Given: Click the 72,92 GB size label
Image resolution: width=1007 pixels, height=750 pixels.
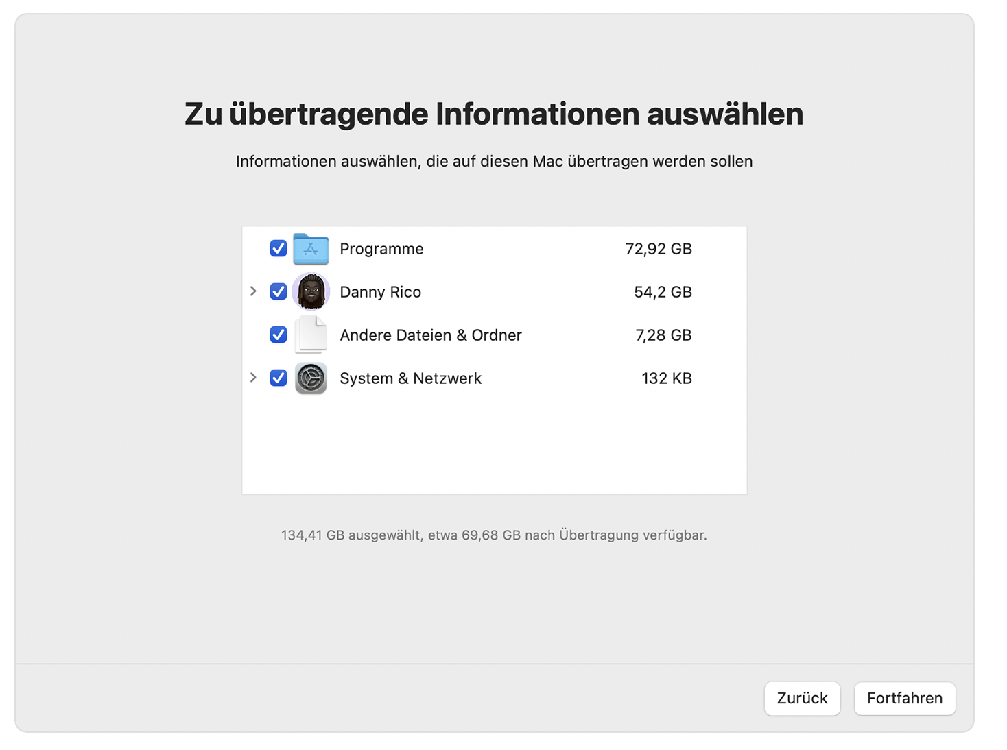Looking at the screenshot, I should click(x=659, y=249).
